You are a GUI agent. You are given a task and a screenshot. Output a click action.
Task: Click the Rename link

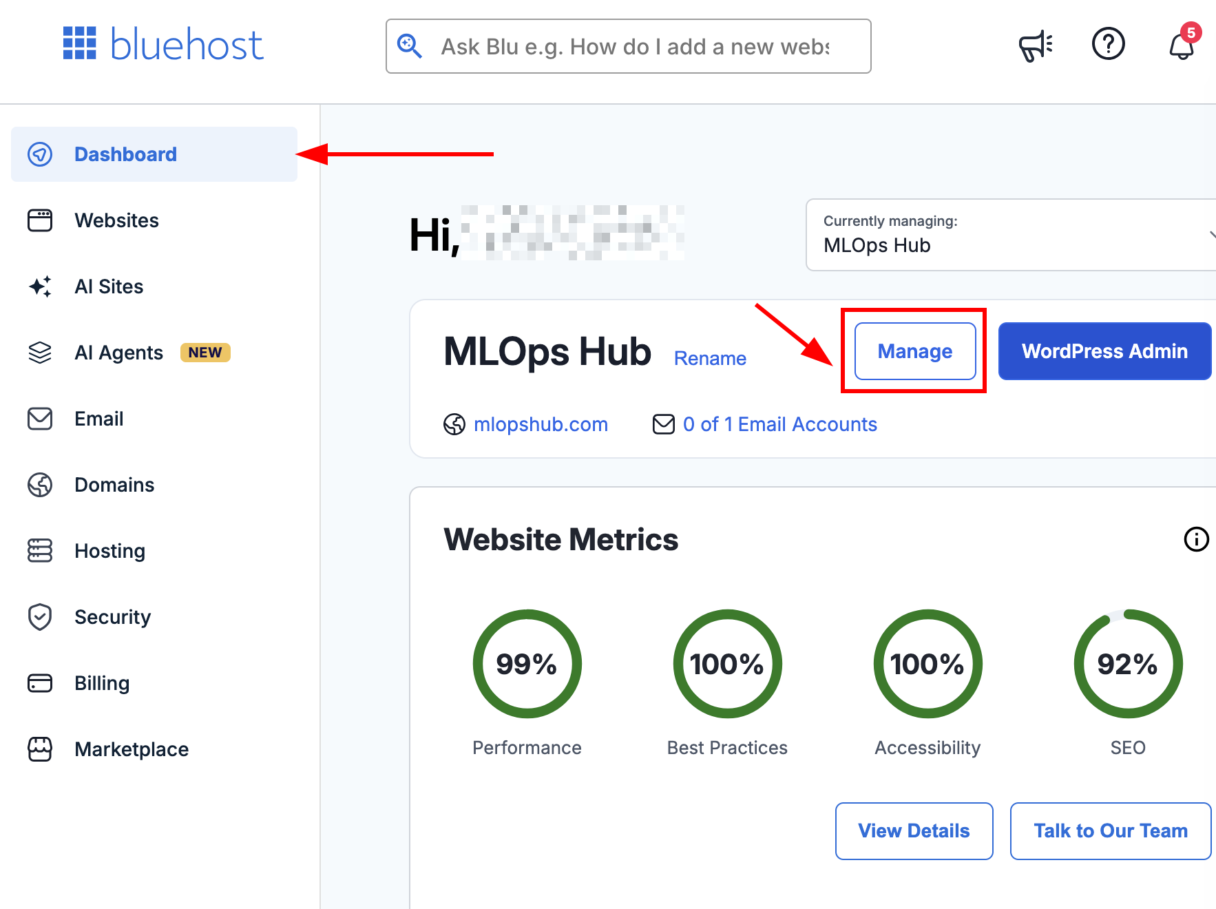click(710, 358)
